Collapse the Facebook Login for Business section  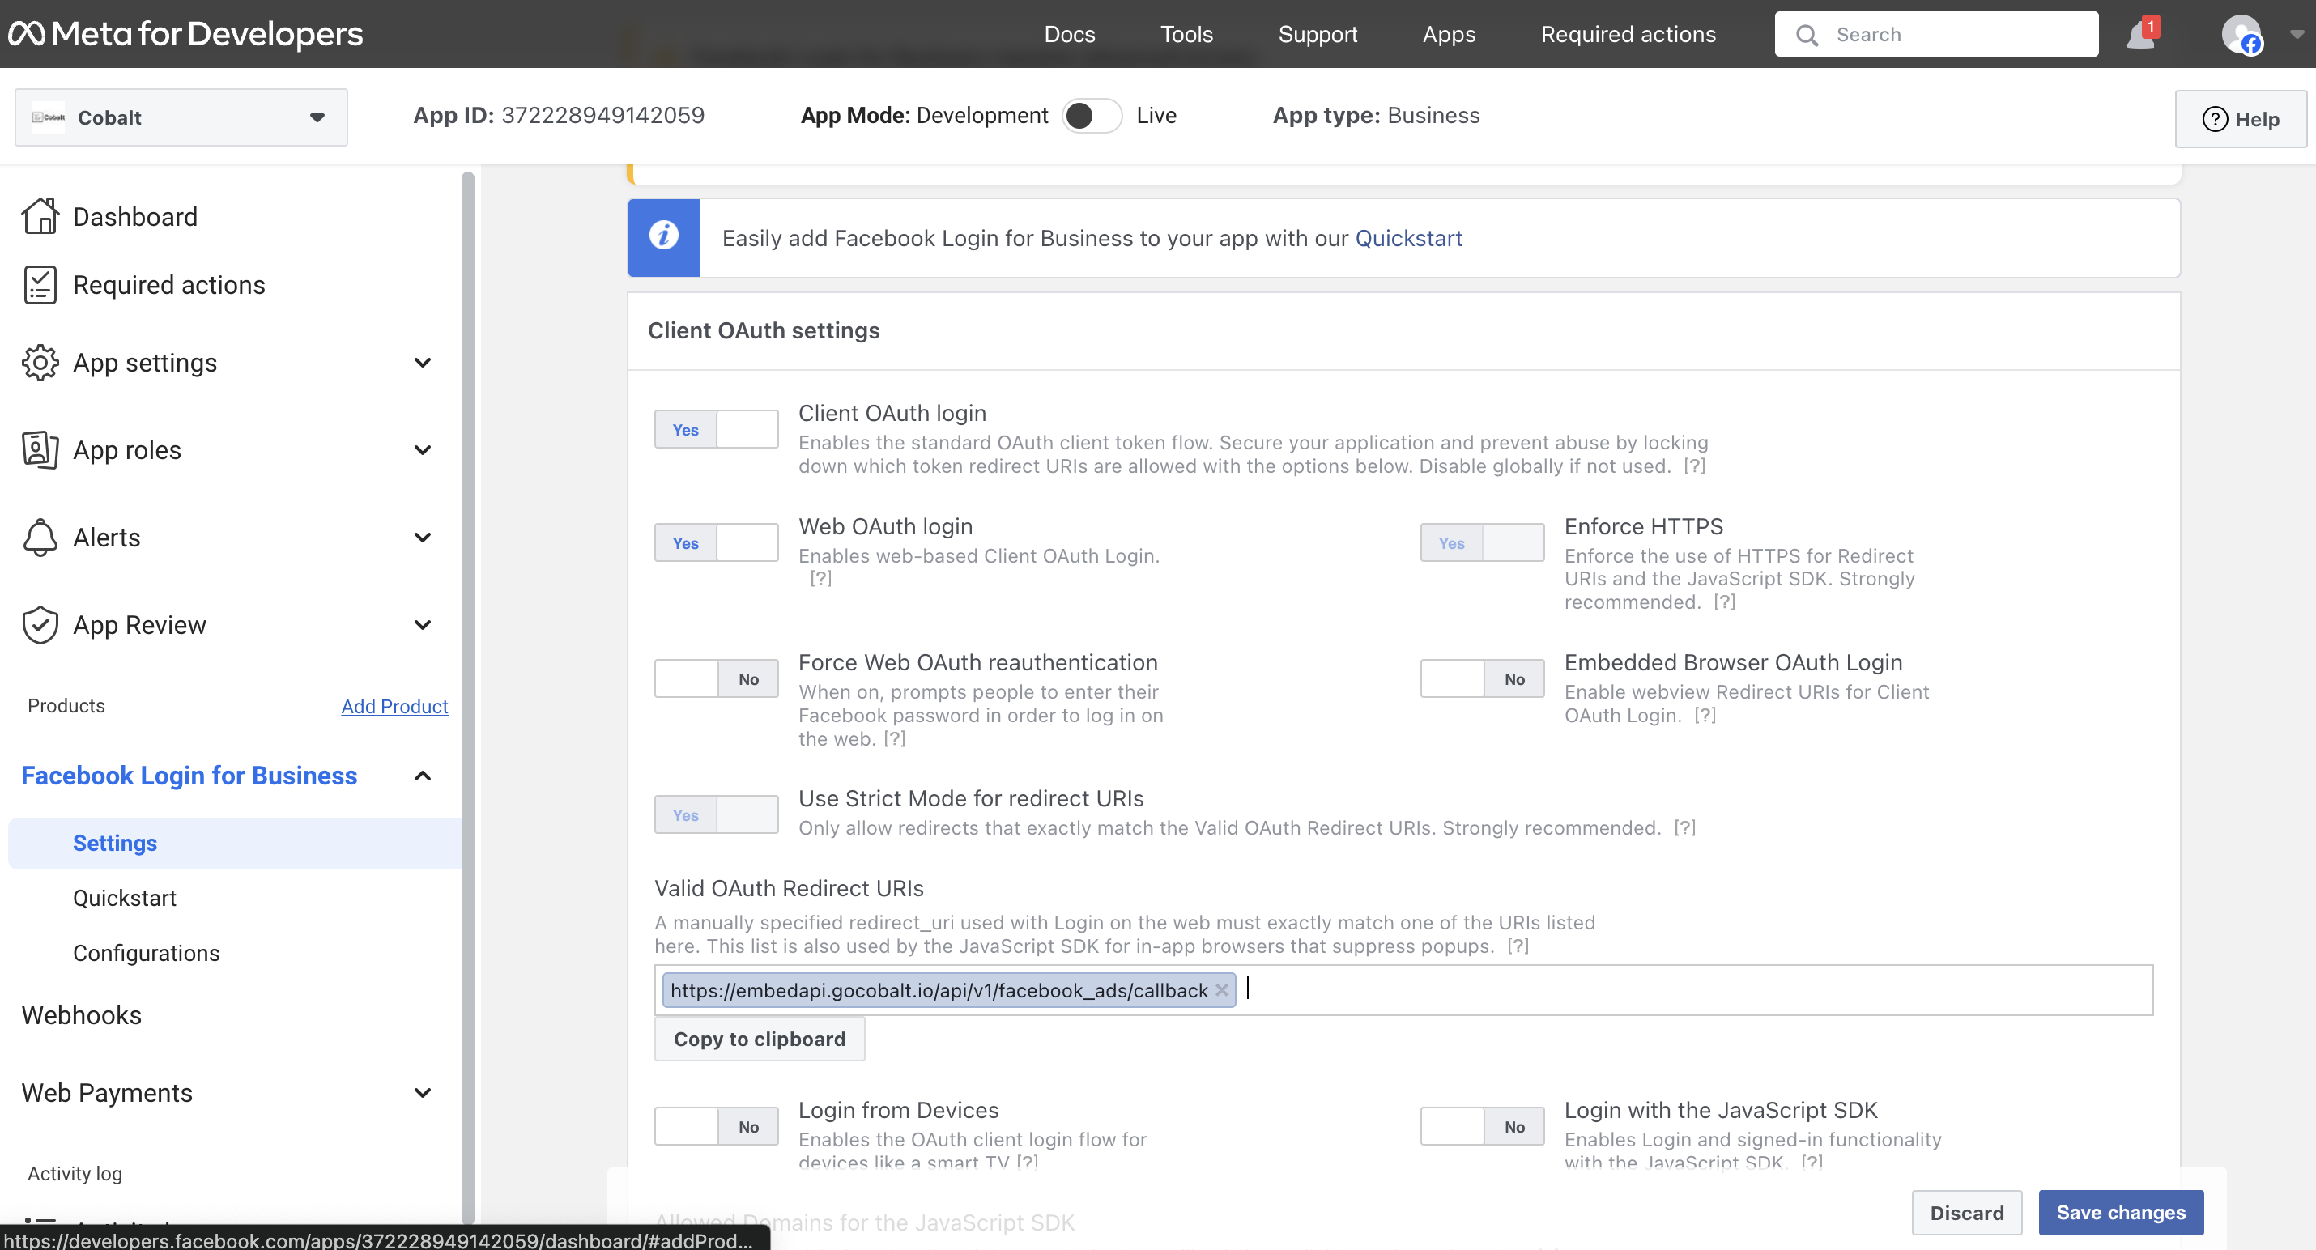pyautogui.click(x=422, y=776)
